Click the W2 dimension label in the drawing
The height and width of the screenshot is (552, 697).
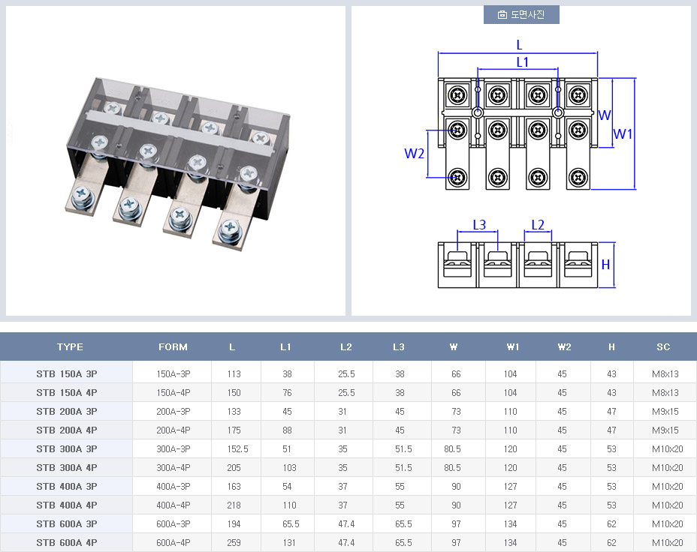click(414, 154)
